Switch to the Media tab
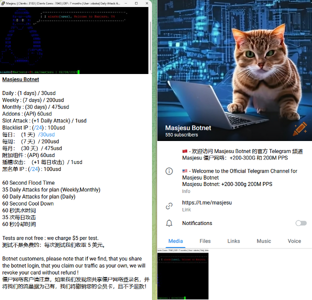312x300 pixels. pos(175,241)
